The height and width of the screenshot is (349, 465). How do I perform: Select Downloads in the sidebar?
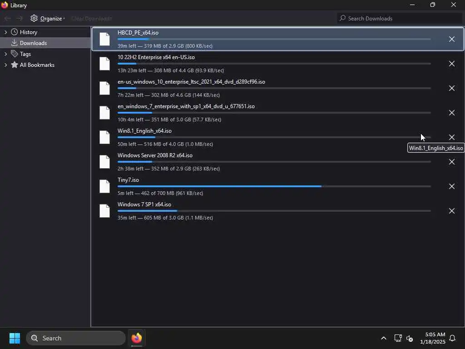[x=45, y=43]
